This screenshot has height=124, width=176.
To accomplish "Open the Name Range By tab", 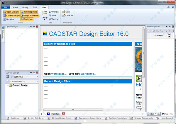I will pos(165,118).
